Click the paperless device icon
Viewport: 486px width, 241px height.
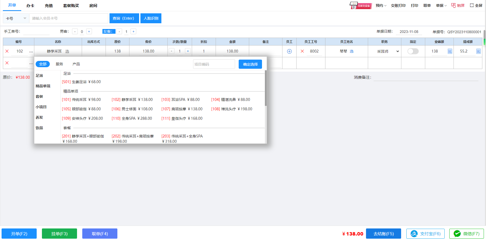coord(361,5)
